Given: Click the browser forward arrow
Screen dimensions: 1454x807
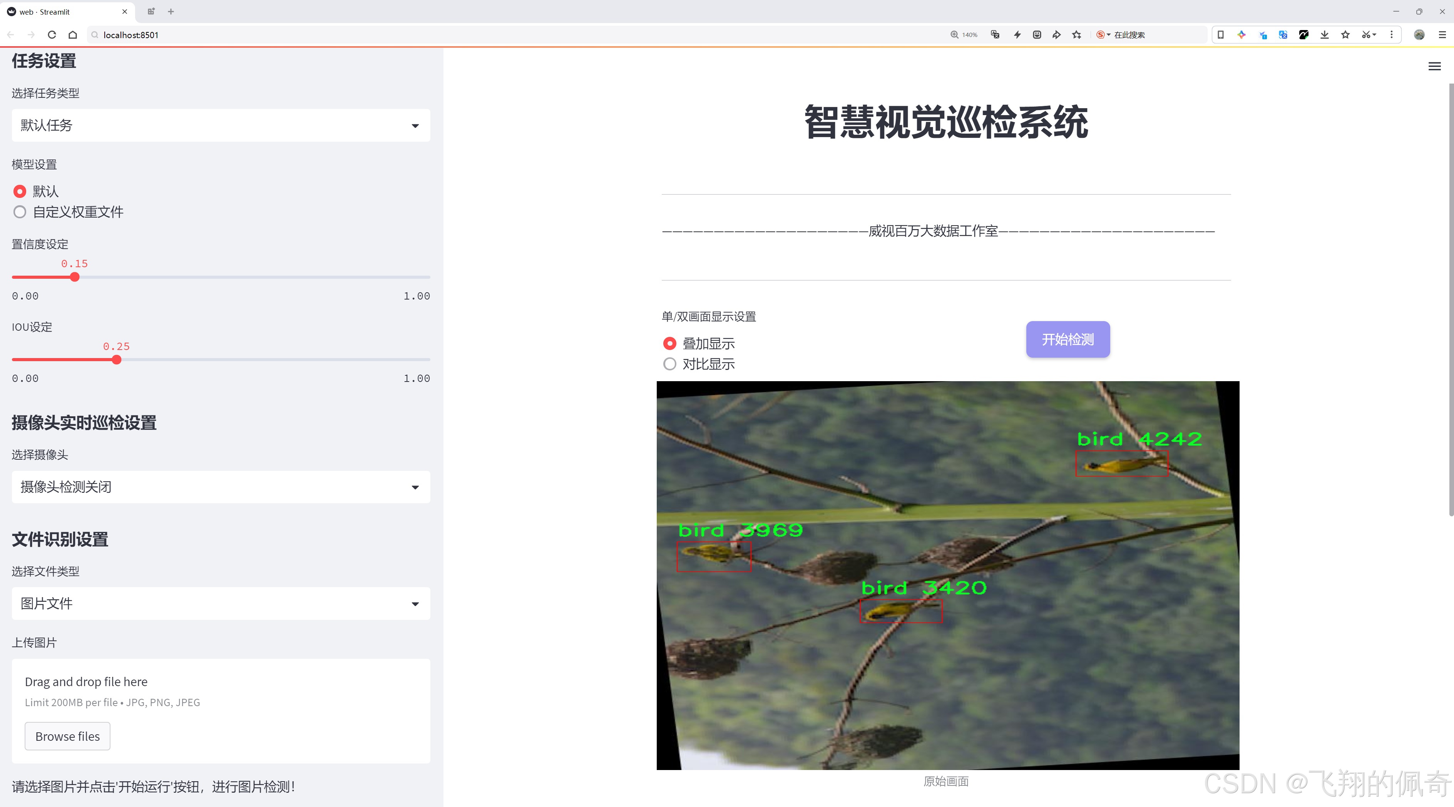Looking at the screenshot, I should coord(31,34).
